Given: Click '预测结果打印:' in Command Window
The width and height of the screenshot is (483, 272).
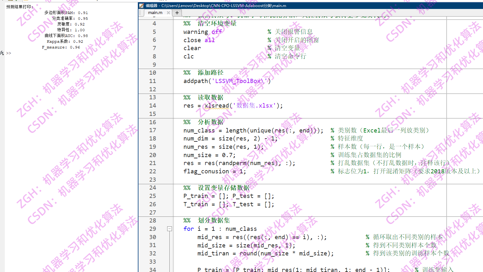Looking at the screenshot, I should click(x=20, y=7).
